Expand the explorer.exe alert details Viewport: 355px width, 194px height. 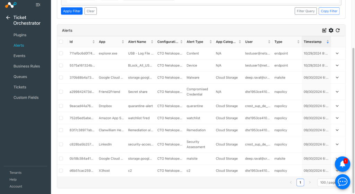337,53
